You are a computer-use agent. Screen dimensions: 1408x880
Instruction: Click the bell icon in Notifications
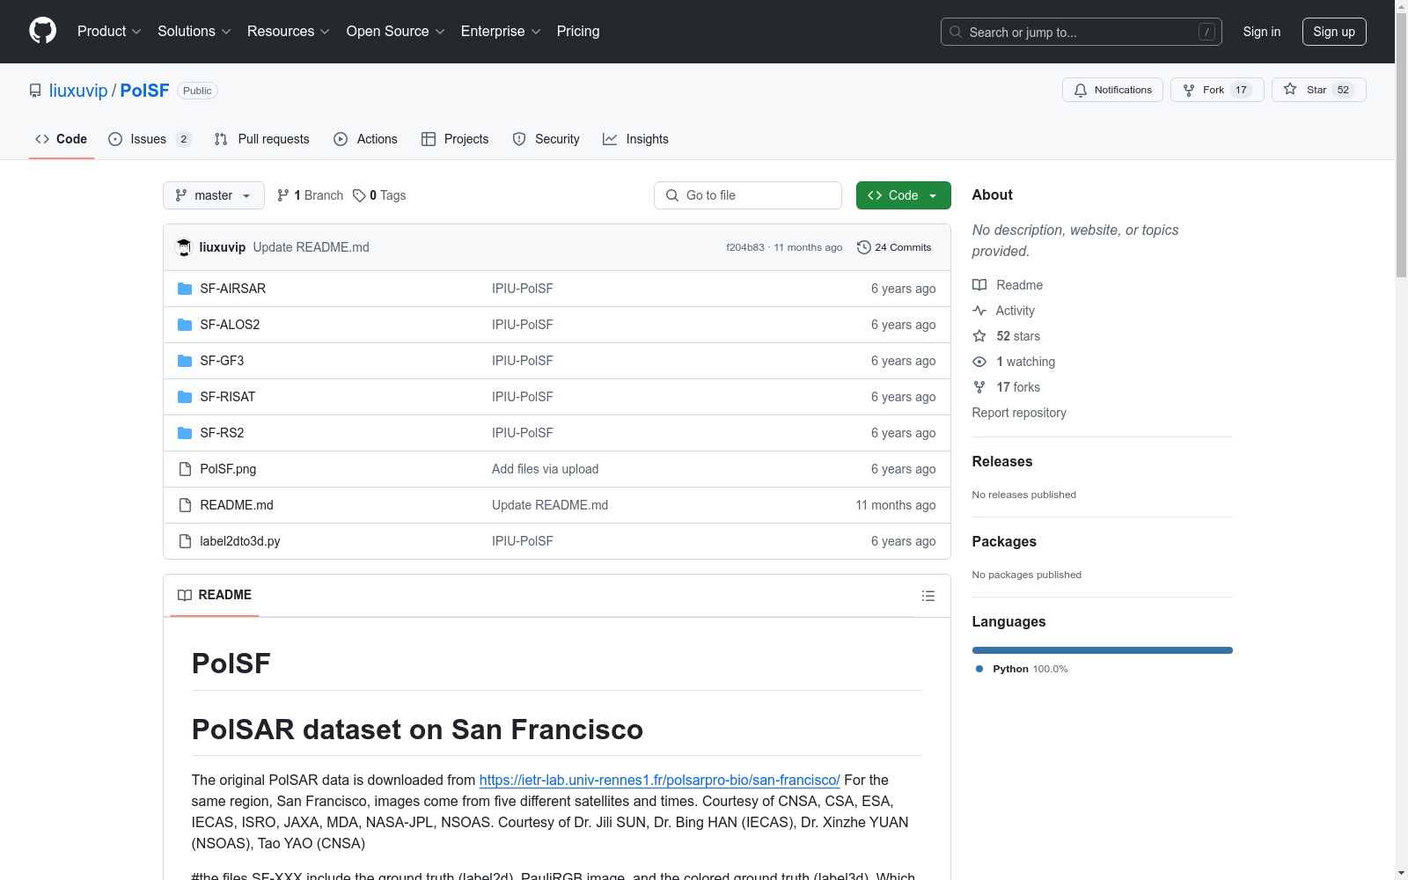pyautogui.click(x=1081, y=90)
